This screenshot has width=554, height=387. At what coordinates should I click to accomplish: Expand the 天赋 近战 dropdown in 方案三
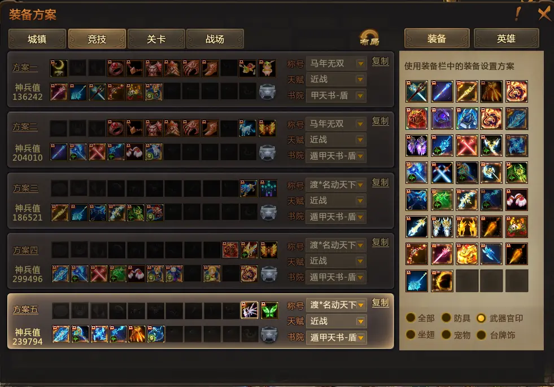click(x=336, y=201)
